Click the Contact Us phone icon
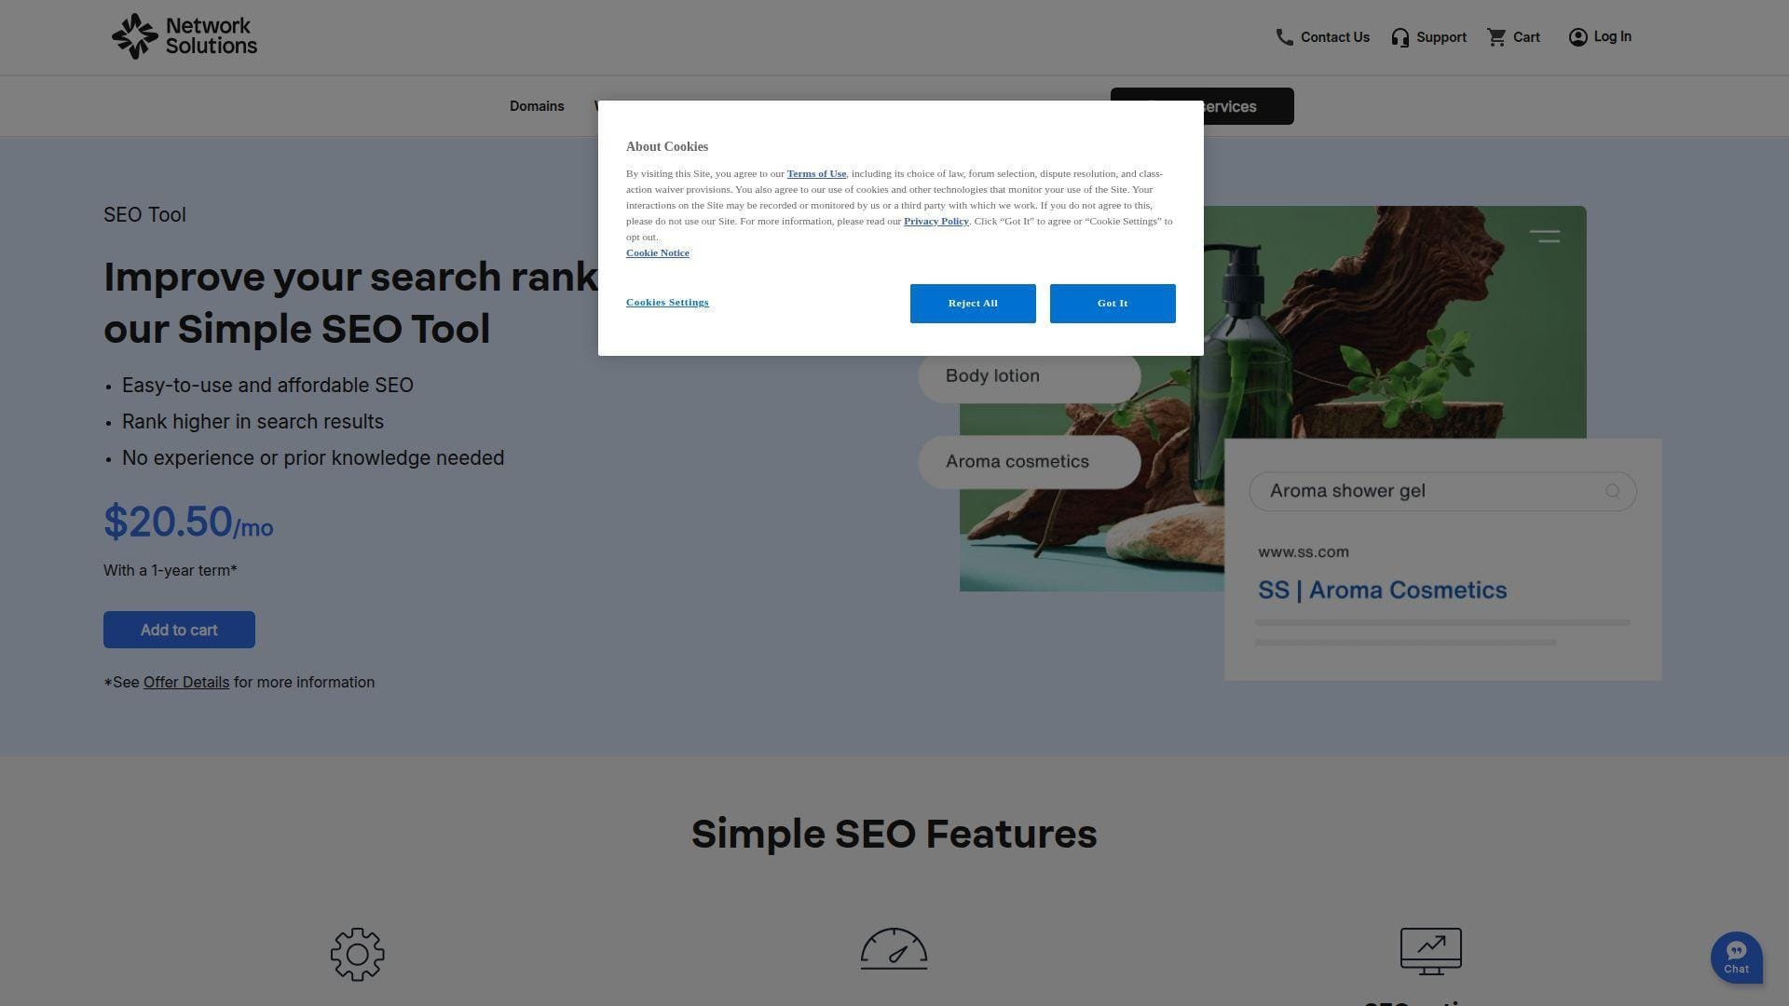Viewport: 1789px width, 1006px height. (1284, 36)
